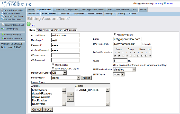
Task: Toggle Allow SQL/ODBC Logins checkbox
Action: coord(53,68)
